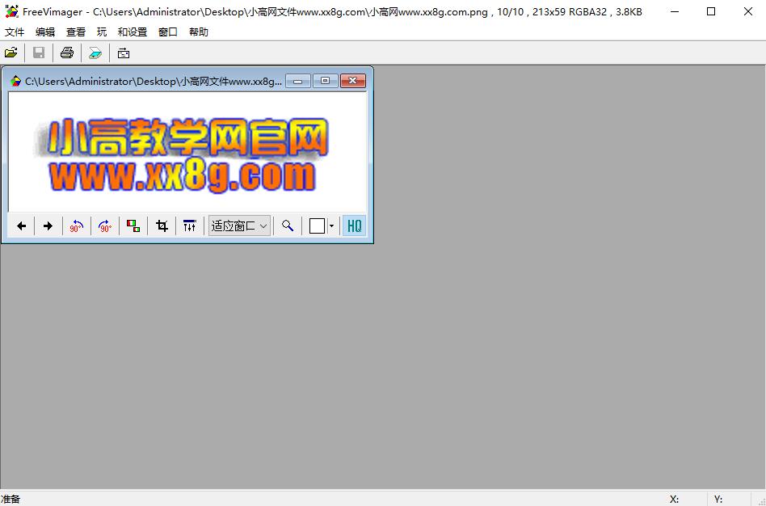The image size is (766, 506).
Task: Click the slideshow icon on the main toolbar
Action: tap(123, 52)
